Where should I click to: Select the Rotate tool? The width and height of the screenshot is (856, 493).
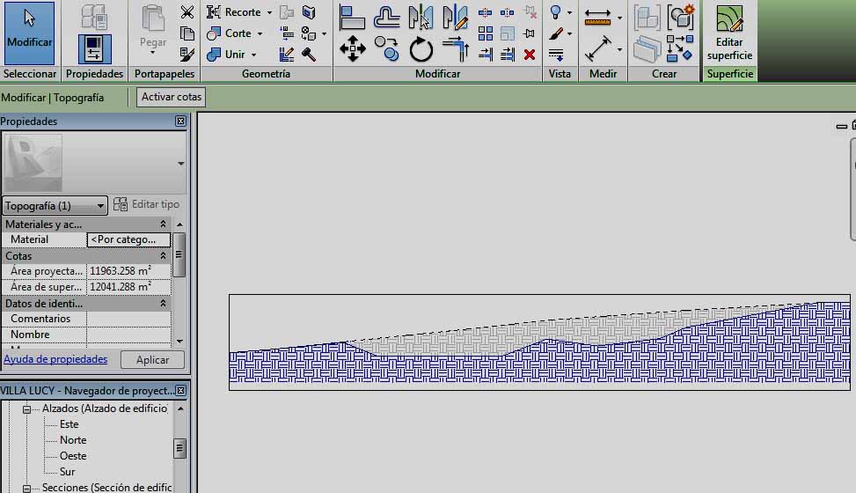click(421, 50)
